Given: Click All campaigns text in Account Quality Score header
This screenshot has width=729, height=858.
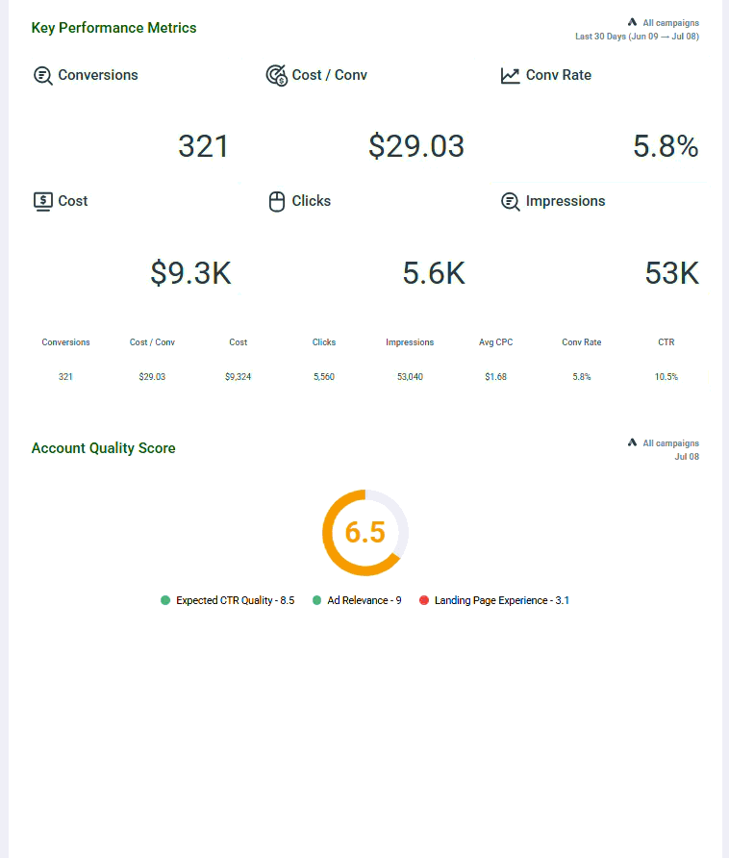Looking at the screenshot, I should pyautogui.click(x=671, y=443).
